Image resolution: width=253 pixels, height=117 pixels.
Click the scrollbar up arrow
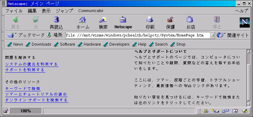[249, 51]
